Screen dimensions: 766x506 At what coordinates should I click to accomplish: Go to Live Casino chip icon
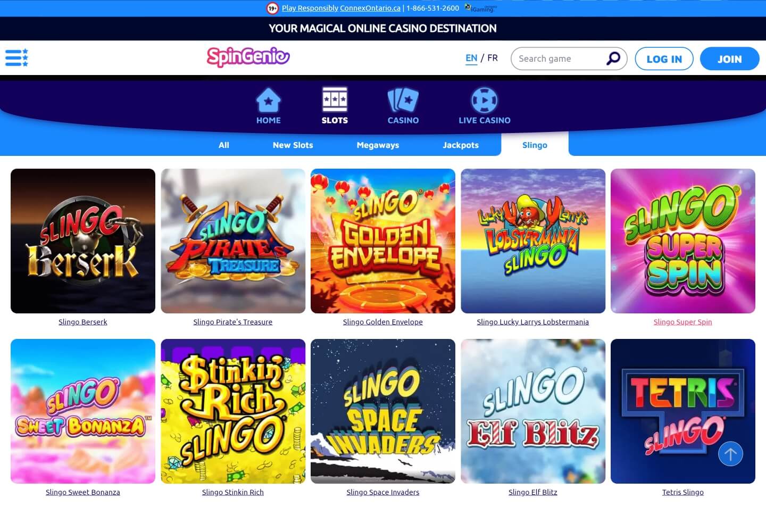click(x=484, y=100)
